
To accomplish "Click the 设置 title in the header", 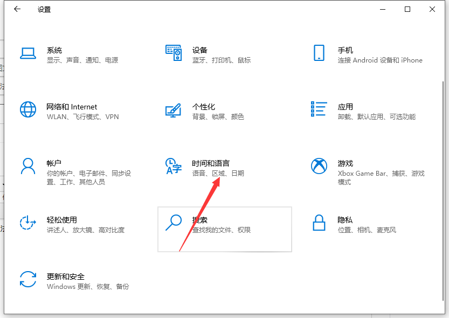I will [x=44, y=9].
